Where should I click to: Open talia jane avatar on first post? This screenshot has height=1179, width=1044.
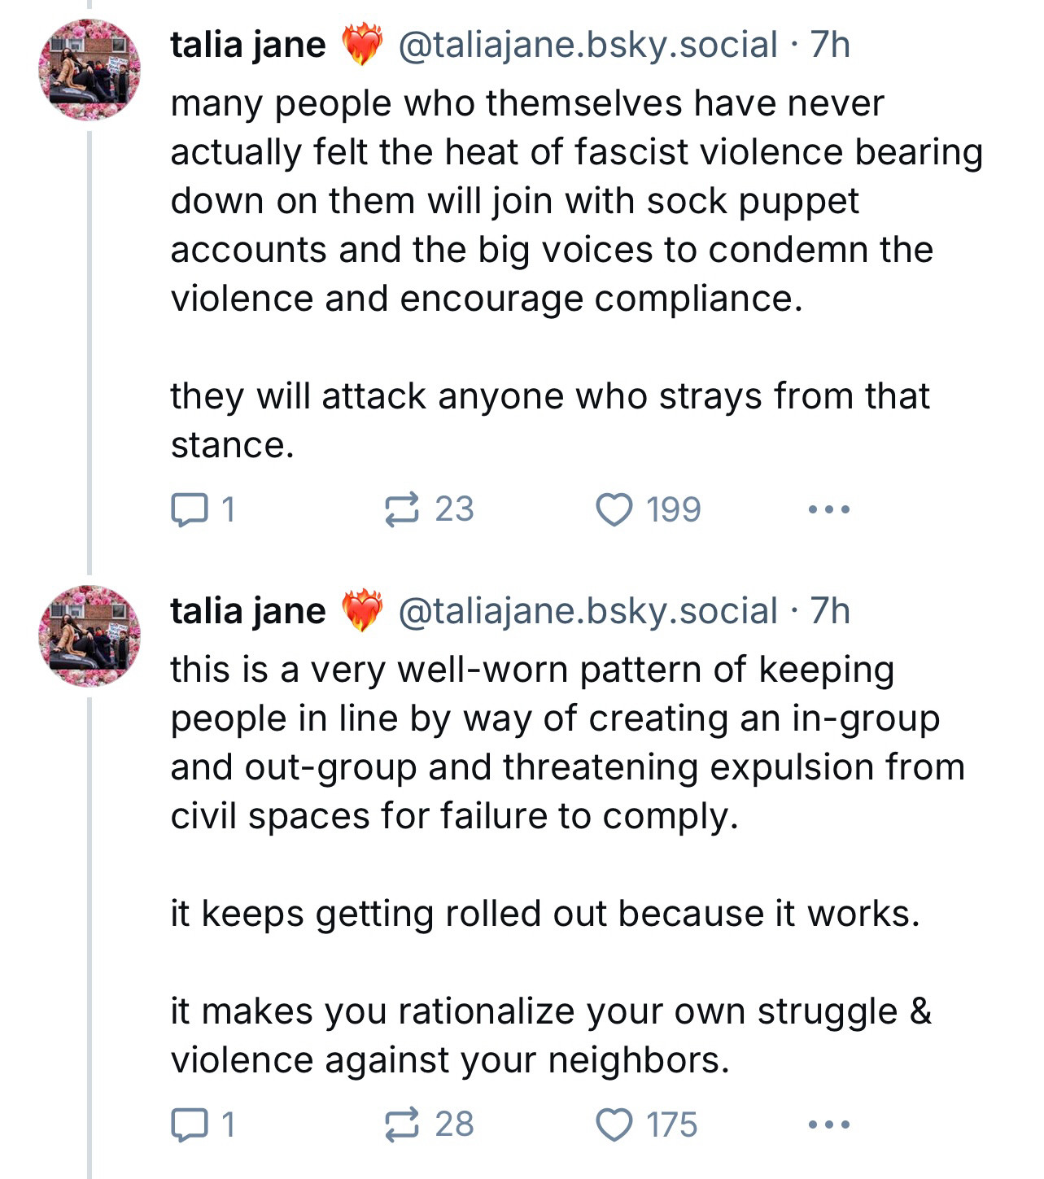[90, 70]
